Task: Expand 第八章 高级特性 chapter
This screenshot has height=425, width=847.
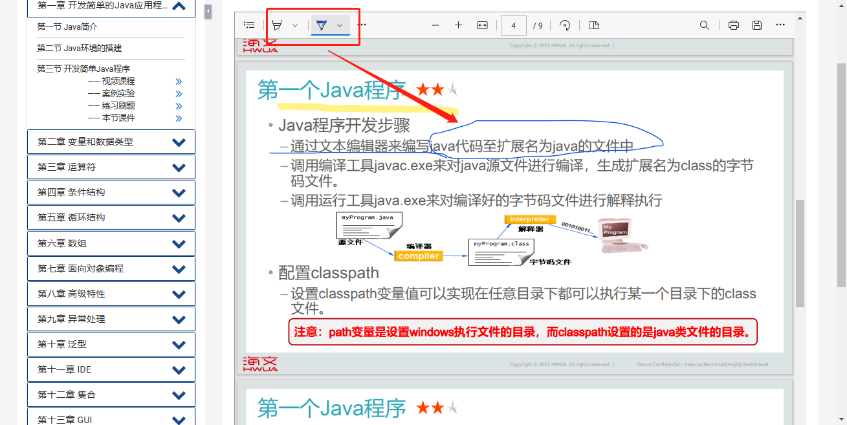Action: [179, 294]
